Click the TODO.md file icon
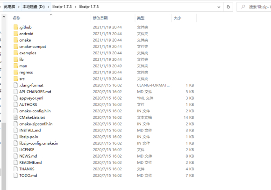This screenshot has width=271, height=190. pyautogui.click(x=15, y=175)
